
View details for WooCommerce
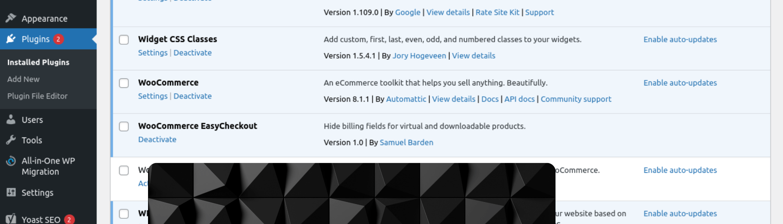[454, 99]
